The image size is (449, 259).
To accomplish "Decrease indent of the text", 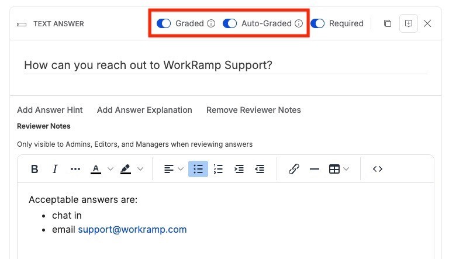I will (x=260, y=169).
